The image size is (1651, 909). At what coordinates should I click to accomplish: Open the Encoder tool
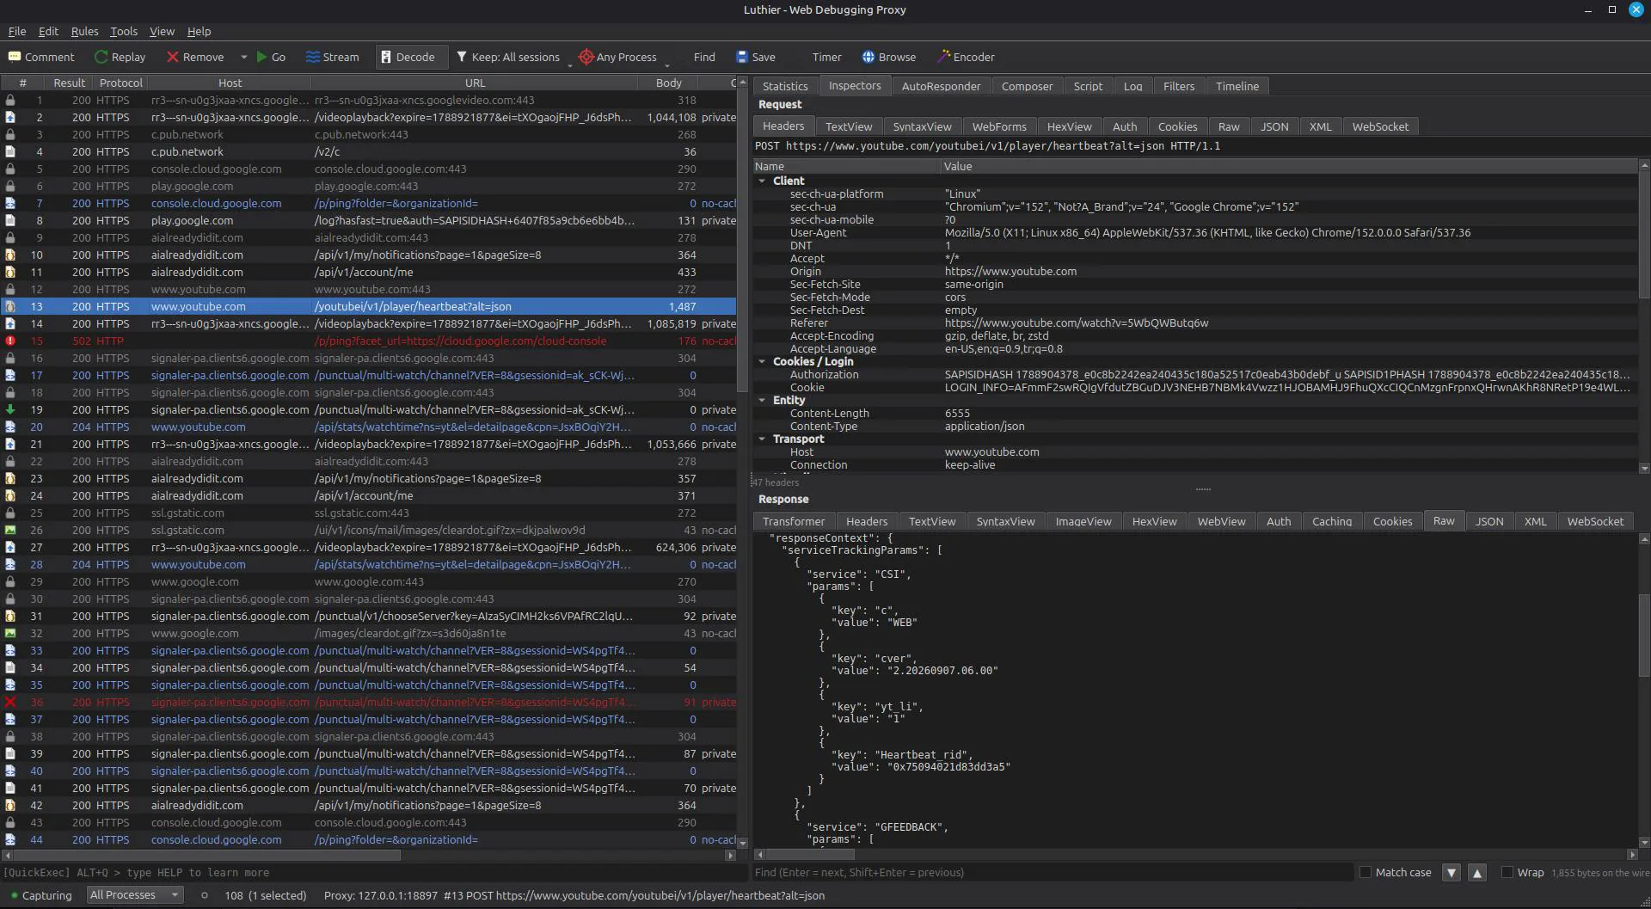(966, 57)
